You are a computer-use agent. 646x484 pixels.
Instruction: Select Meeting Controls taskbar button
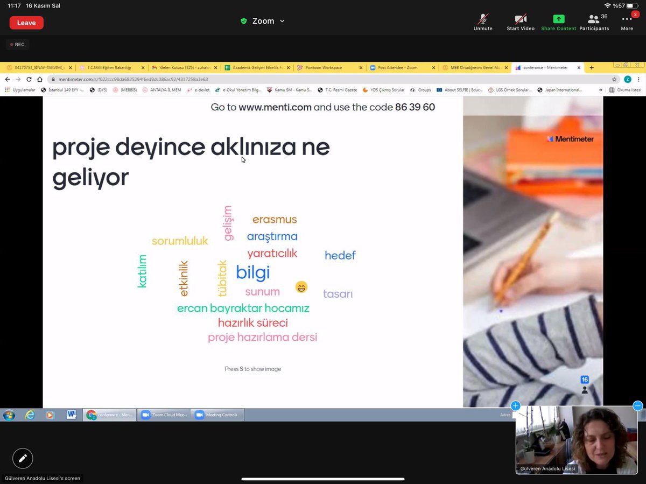[x=219, y=415]
